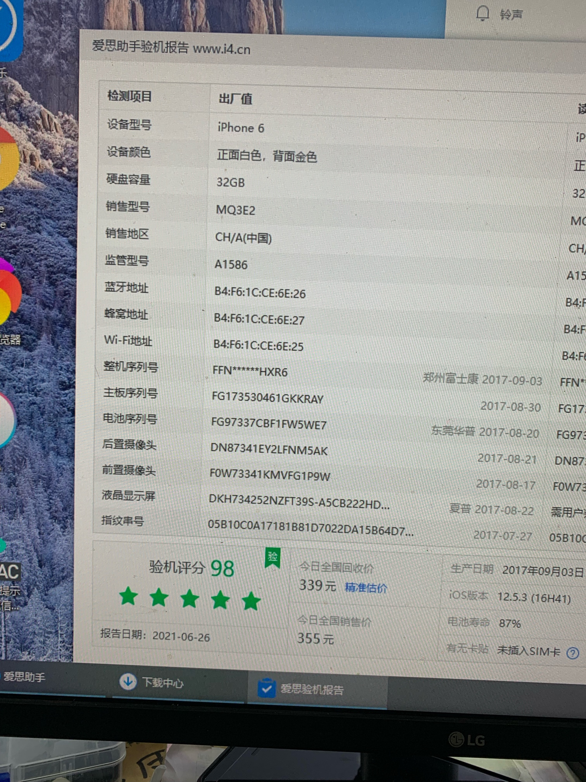The width and height of the screenshot is (586, 782).
Task: Open the 铃声 bell icon
Action: (483, 14)
